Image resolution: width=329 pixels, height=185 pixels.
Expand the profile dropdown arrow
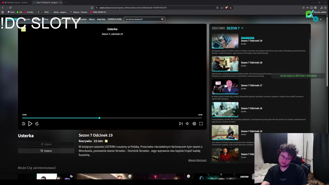coord(321,19)
